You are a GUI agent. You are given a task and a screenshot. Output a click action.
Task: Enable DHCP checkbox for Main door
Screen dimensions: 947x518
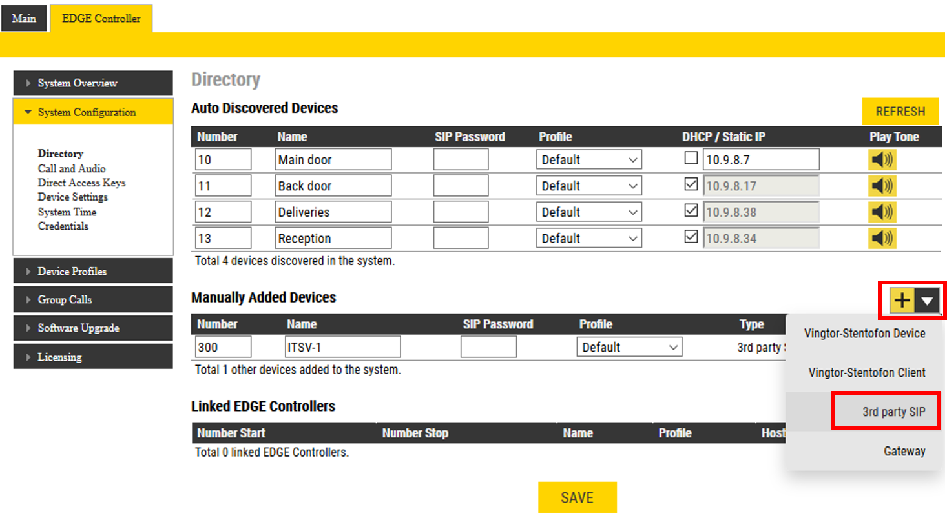click(691, 158)
